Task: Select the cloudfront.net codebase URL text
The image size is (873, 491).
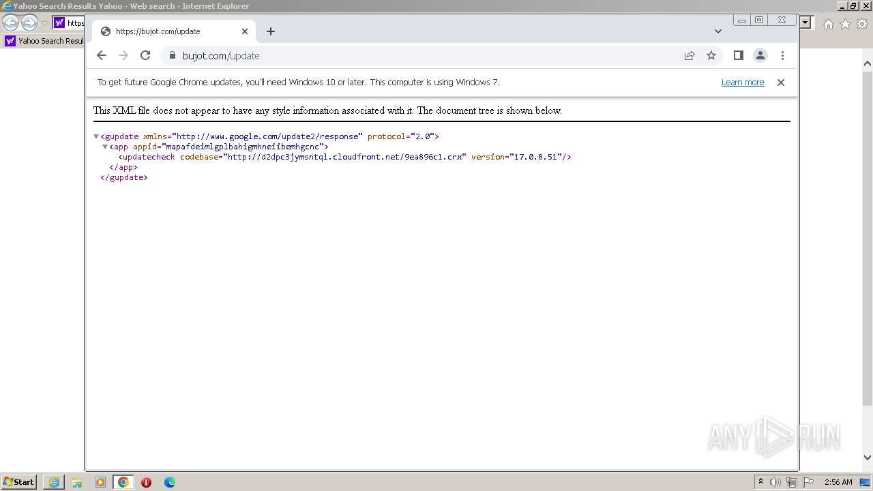Action: 344,157
